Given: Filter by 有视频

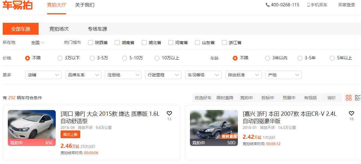Looking at the screenshot, I should [x=310, y=98].
